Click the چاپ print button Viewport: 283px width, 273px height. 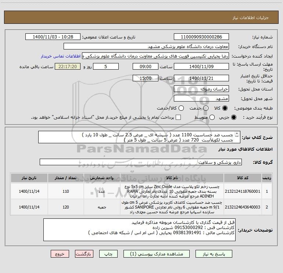(x=108, y=254)
